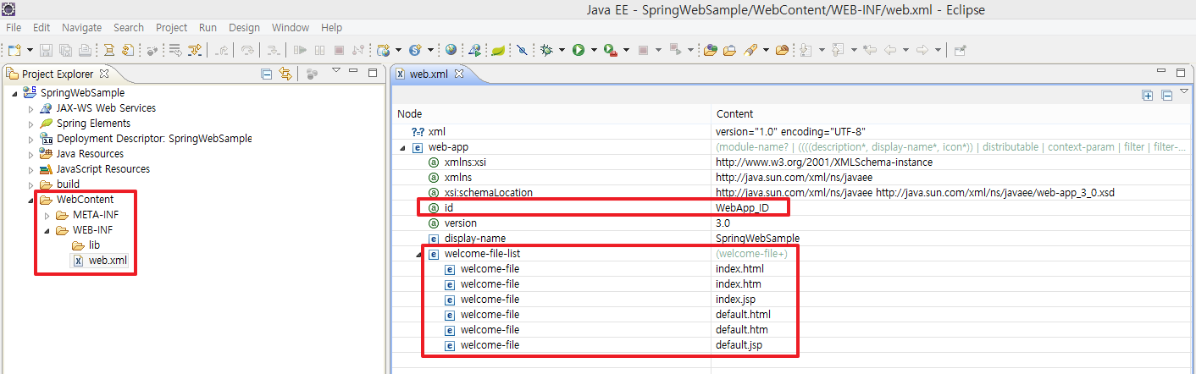Collapse the SpringWebSample project node
1196x374 pixels.
(15, 93)
